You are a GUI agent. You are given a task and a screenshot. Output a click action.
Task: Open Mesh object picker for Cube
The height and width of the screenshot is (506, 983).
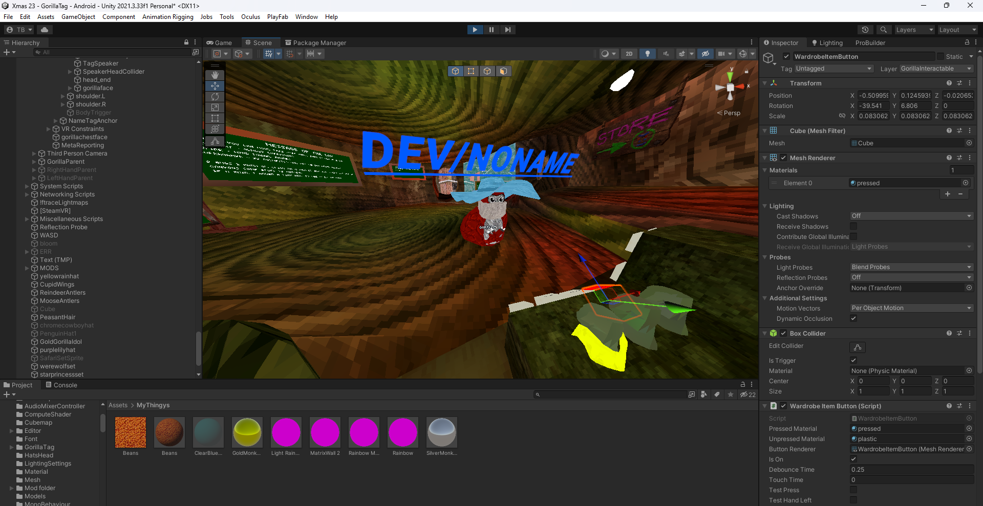(969, 143)
